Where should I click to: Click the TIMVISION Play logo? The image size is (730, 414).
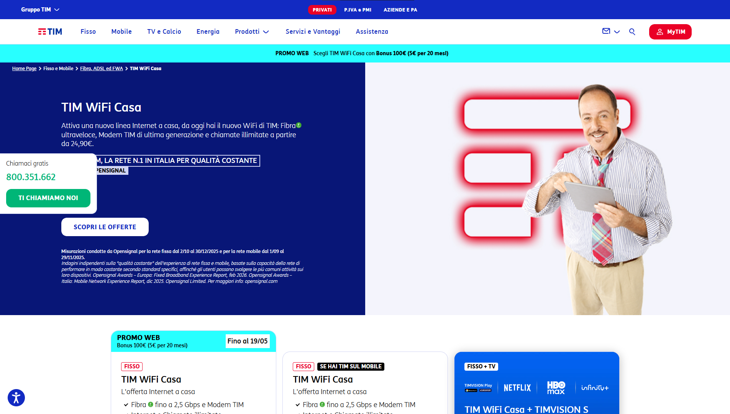[x=478, y=388]
